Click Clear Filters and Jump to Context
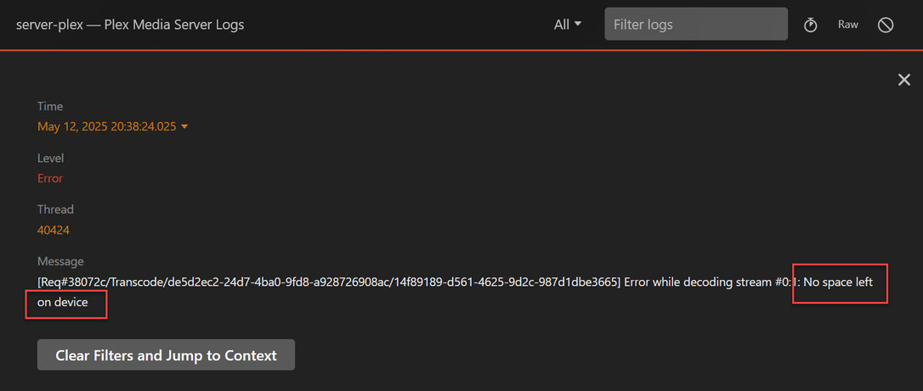Viewport: 923px width, 391px height. tap(166, 355)
